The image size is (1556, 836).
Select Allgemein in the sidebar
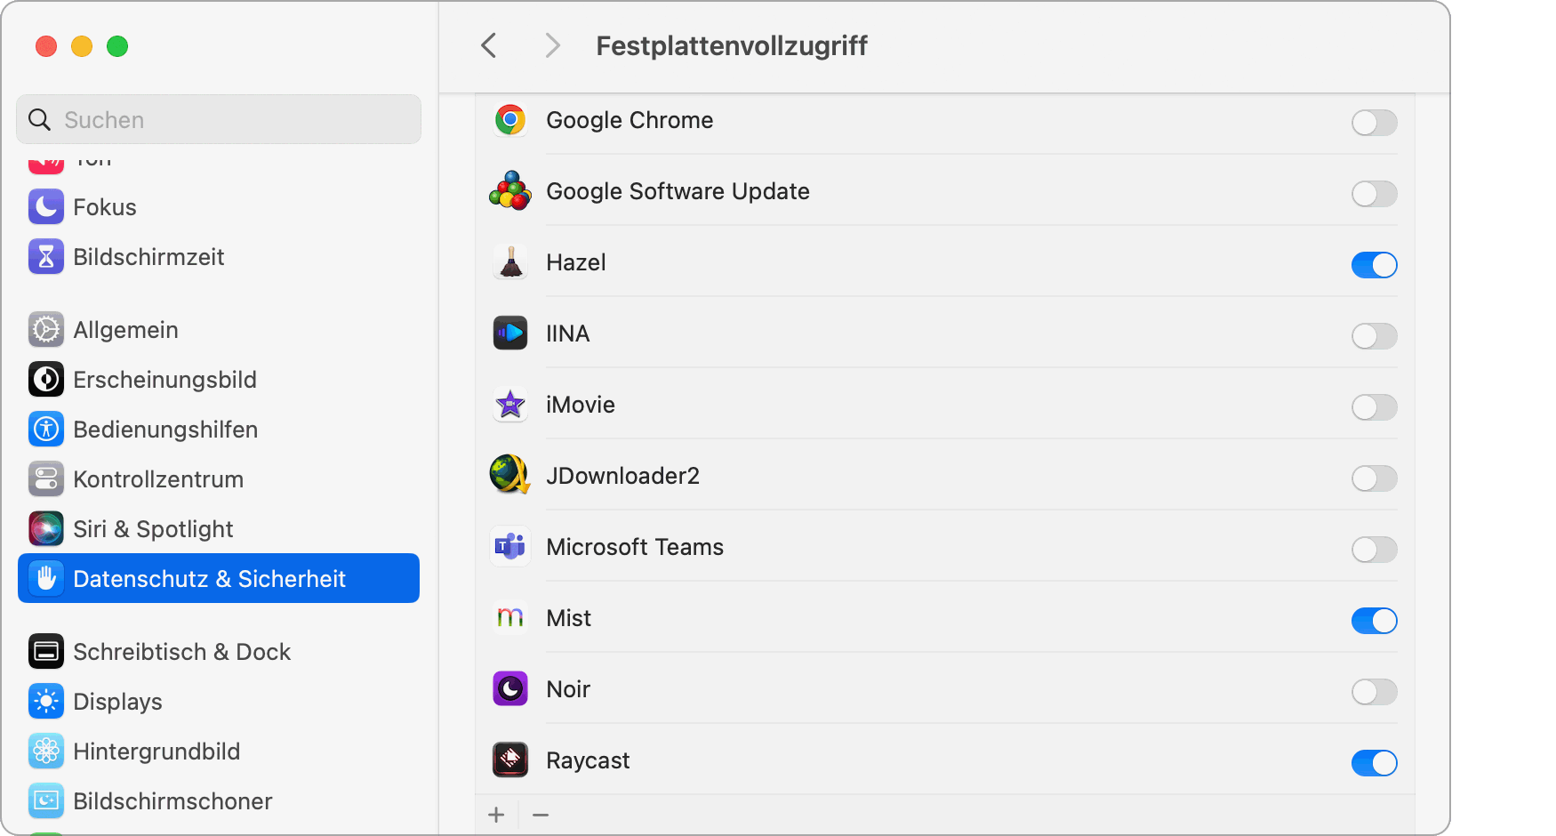(x=219, y=330)
